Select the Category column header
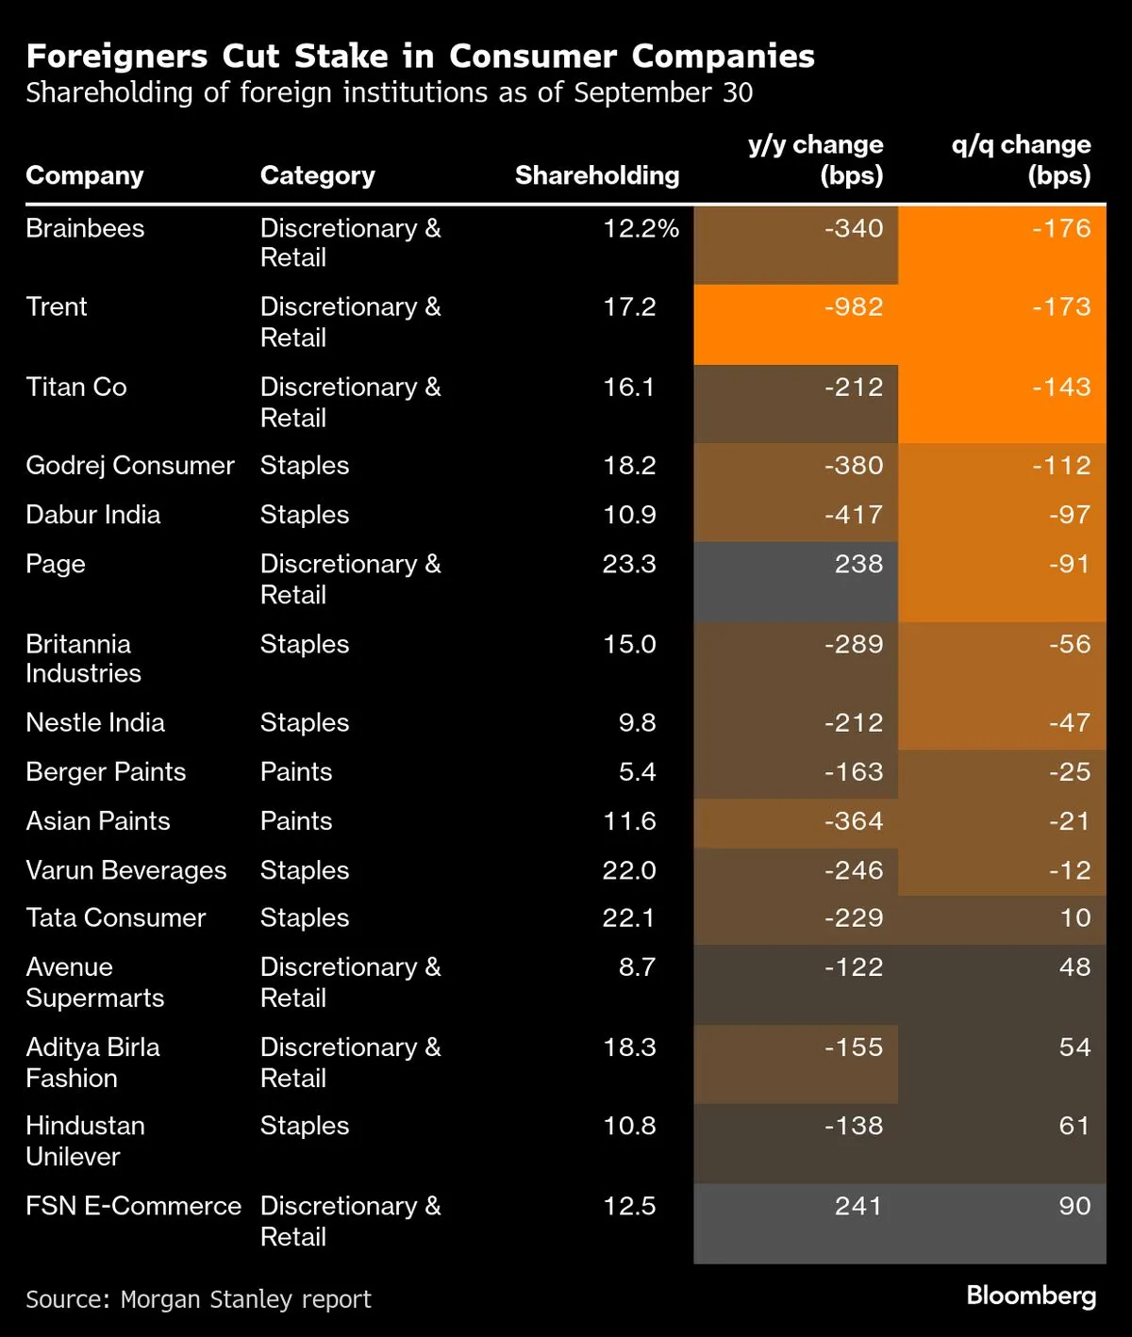Image resolution: width=1132 pixels, height=1337 pixels. point(317,175)
